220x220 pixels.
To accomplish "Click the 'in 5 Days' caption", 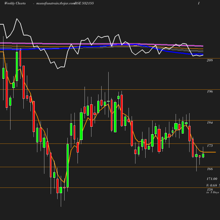I will point(213,192).
